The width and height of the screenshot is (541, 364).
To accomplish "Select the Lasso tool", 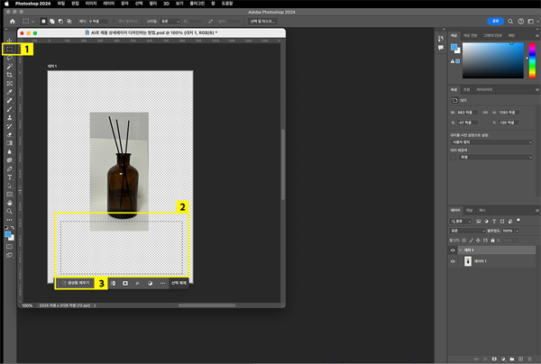I will [9, 58].
